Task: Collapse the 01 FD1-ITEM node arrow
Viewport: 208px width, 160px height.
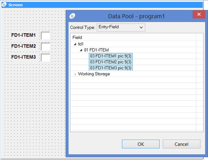Action: tap(81, 50)
